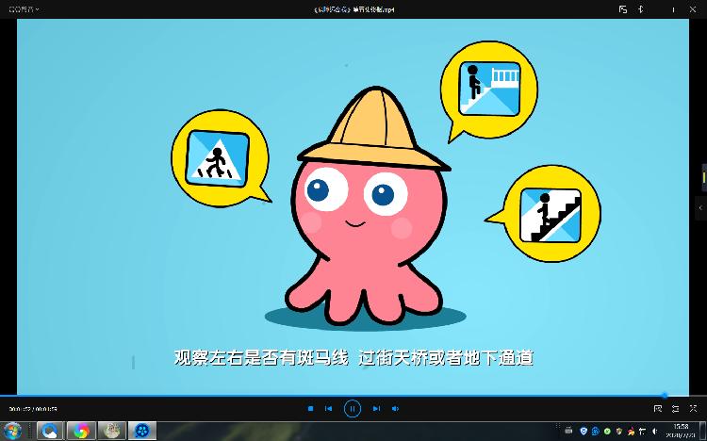Open the Windows Start menu orb
Image resolution: width=707 pixels, height=441 pixels.
[12, 431]
